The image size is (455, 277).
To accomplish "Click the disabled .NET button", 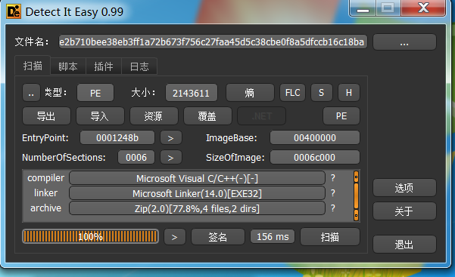I will coord(261,116).
